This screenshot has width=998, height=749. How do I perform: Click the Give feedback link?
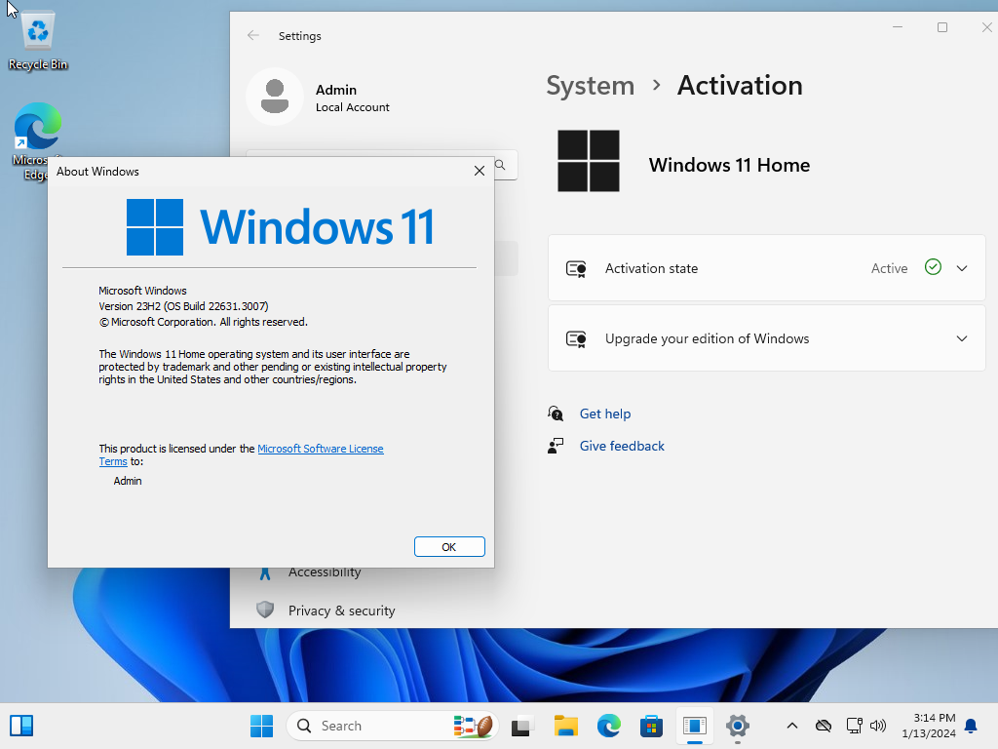[622, 446]
